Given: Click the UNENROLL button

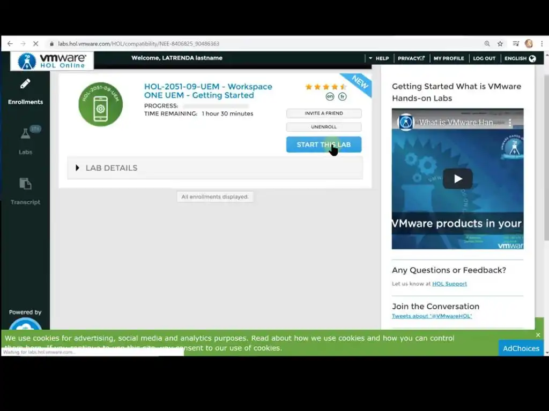Looking at the screenshot, I should point(324,127).
